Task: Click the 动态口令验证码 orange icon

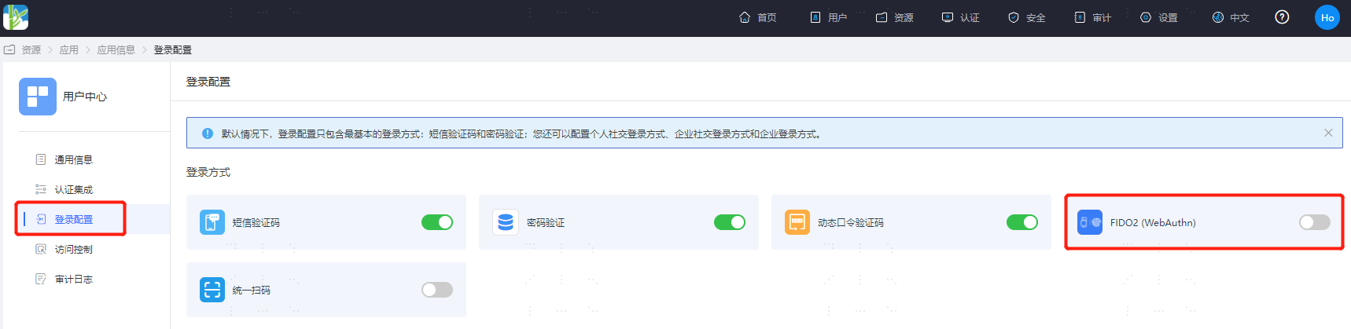Action: coord(797,222)
